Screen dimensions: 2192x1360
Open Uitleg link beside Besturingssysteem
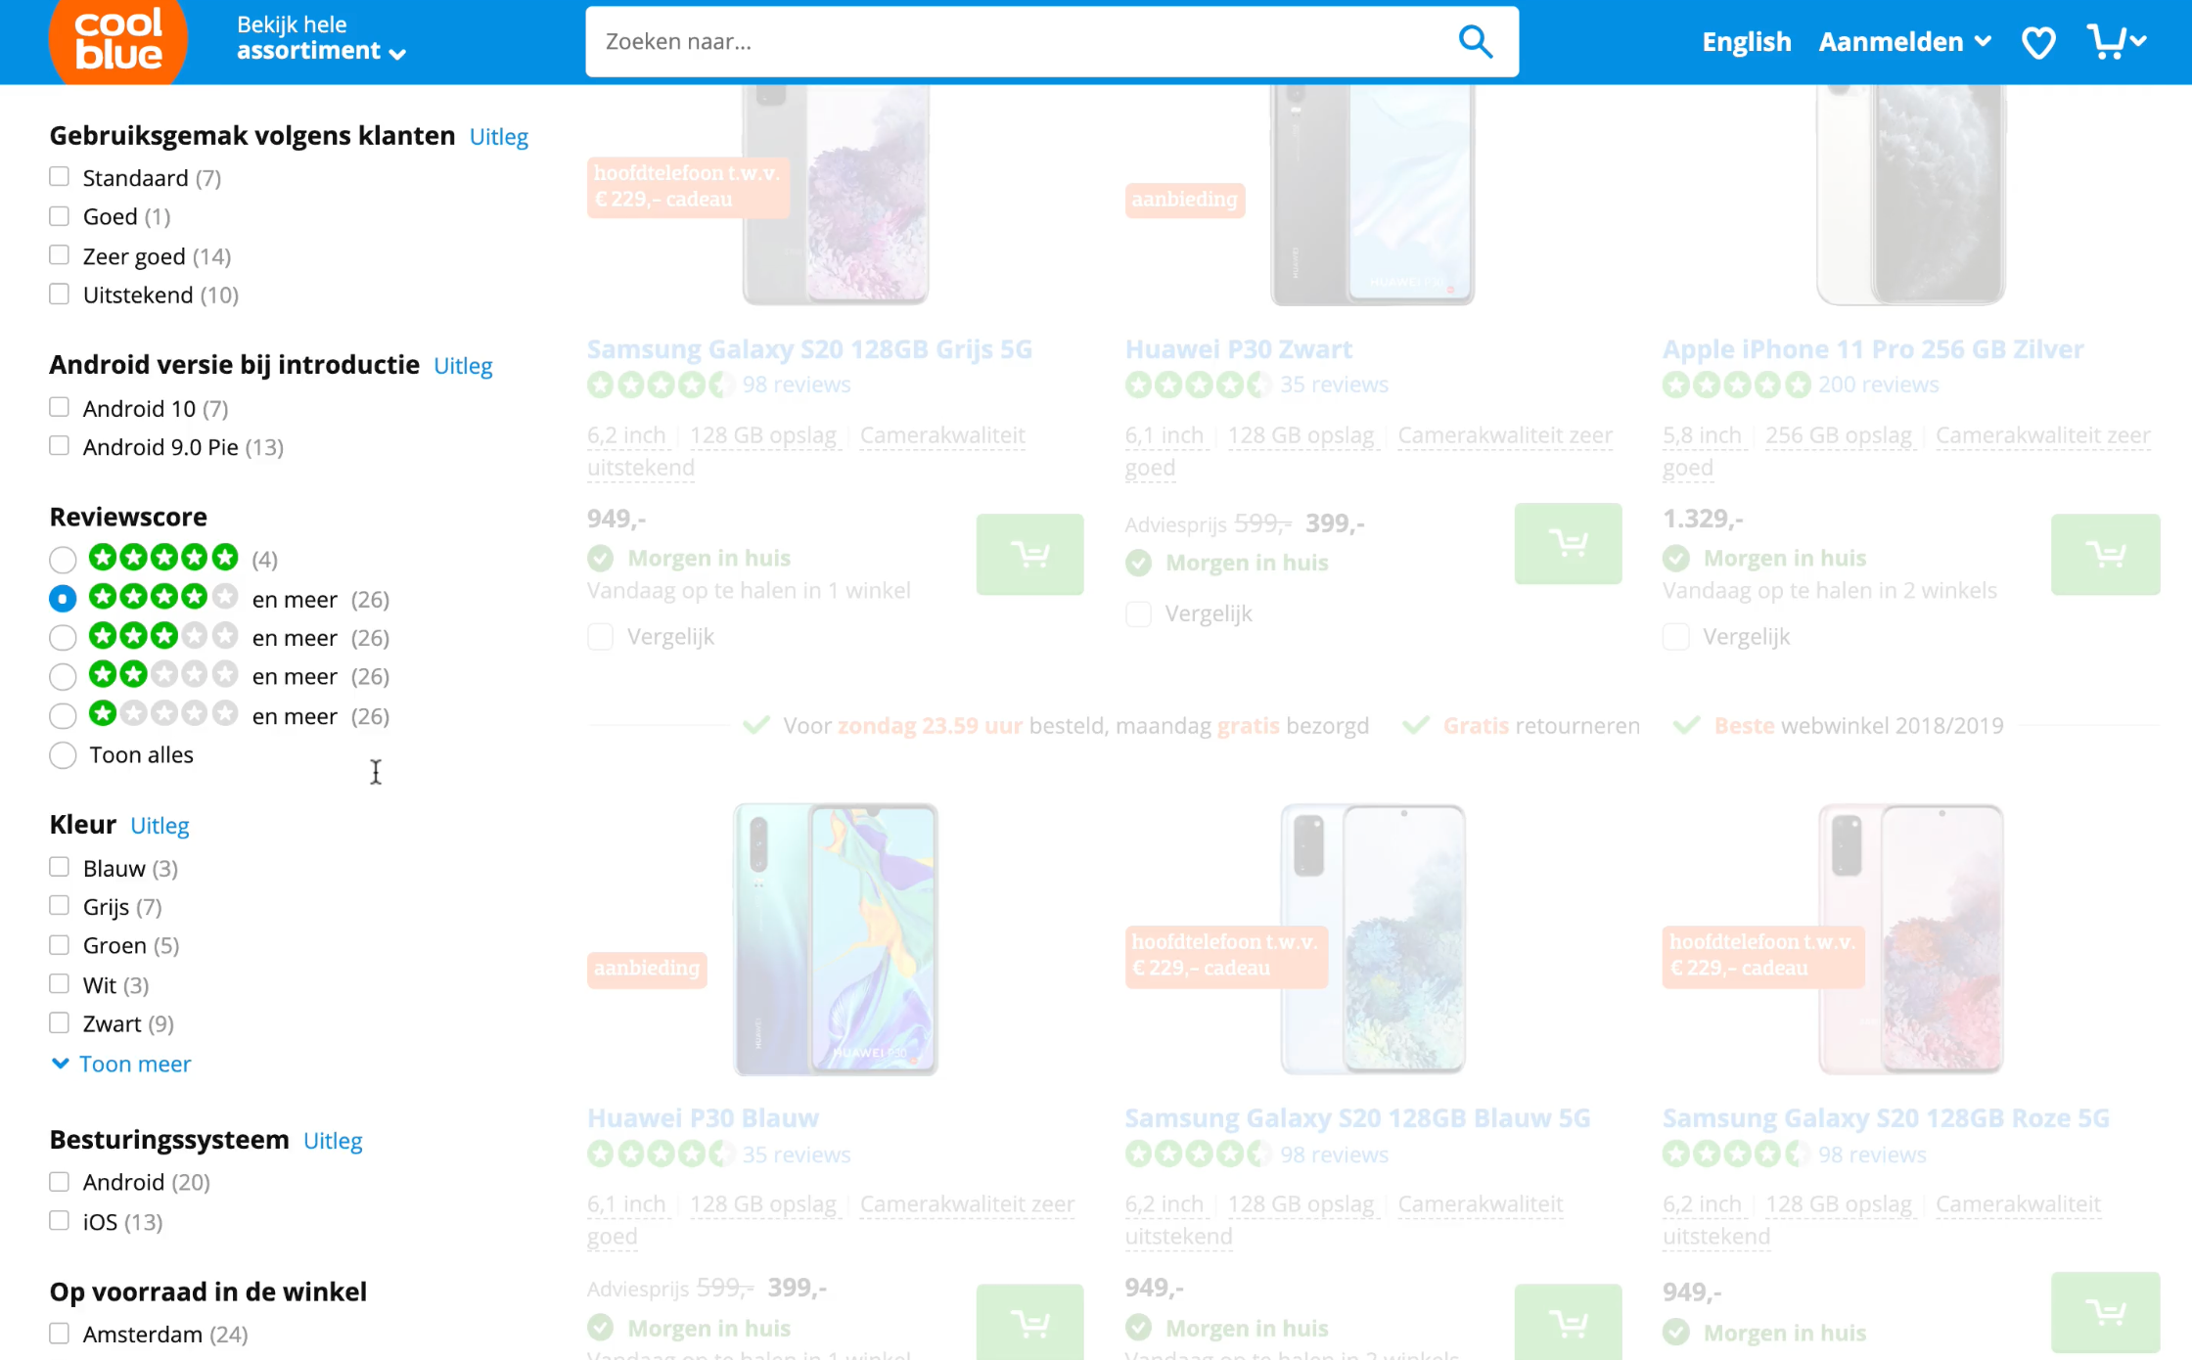[333, 1141]
